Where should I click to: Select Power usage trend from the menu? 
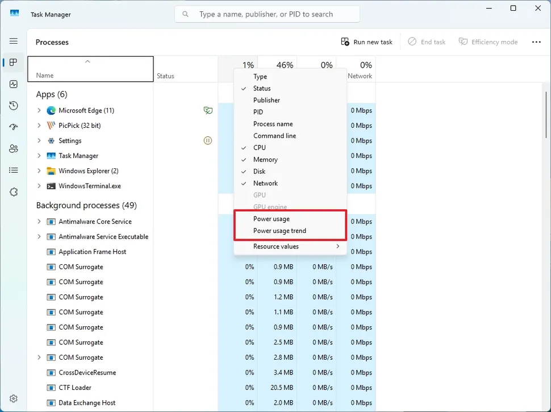pyautogui.click(x=279, y=231)
